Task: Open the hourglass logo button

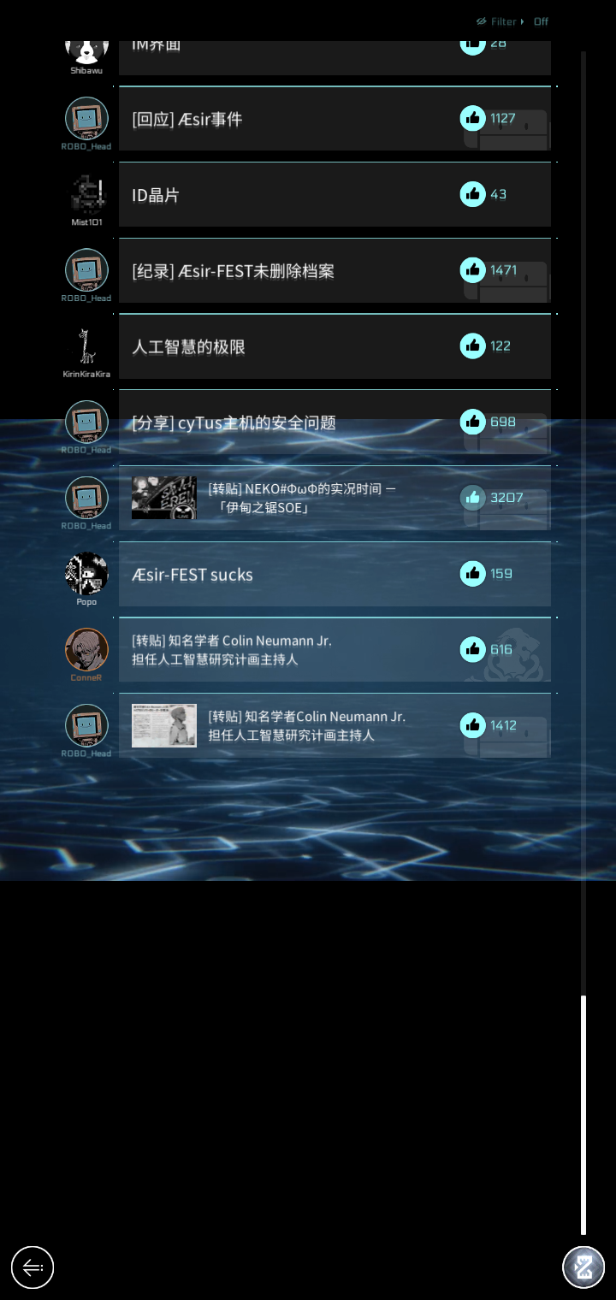Action: pyautogui.click(x=583, y=1267)
